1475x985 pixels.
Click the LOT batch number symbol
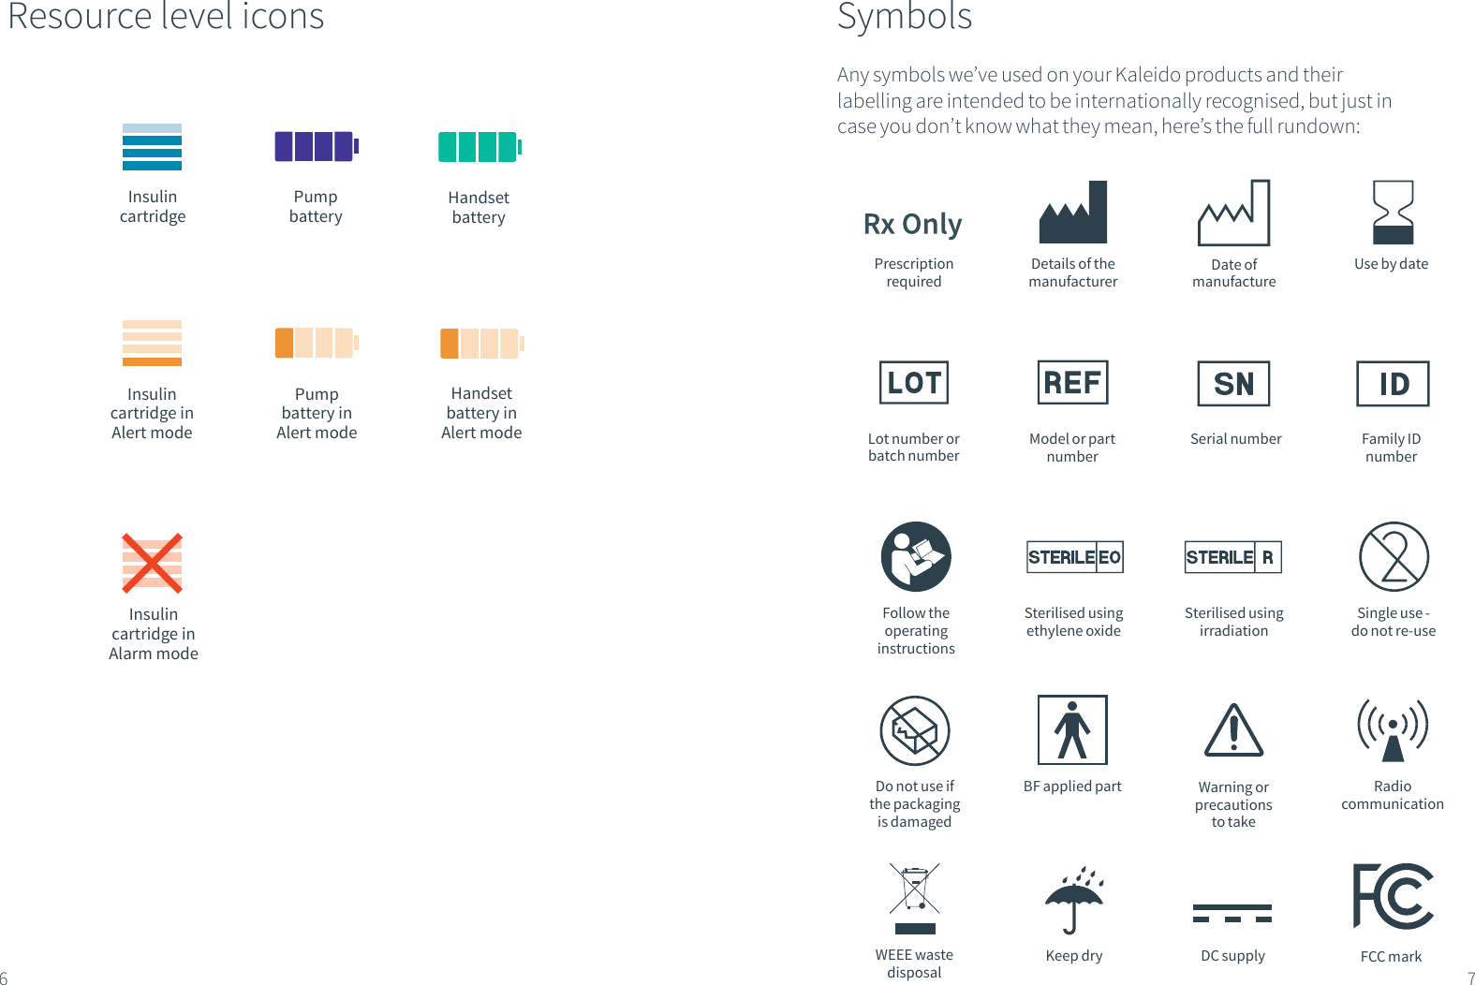pyautogui.click(x=913, y=382)
